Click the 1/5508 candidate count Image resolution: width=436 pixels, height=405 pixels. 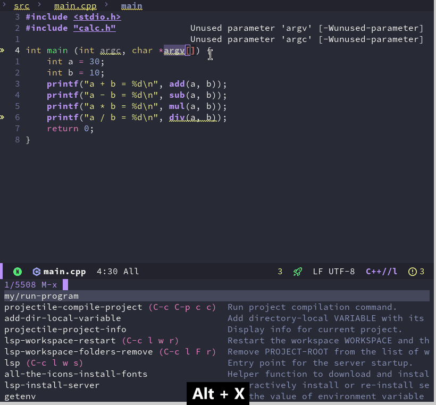[20, 285]
